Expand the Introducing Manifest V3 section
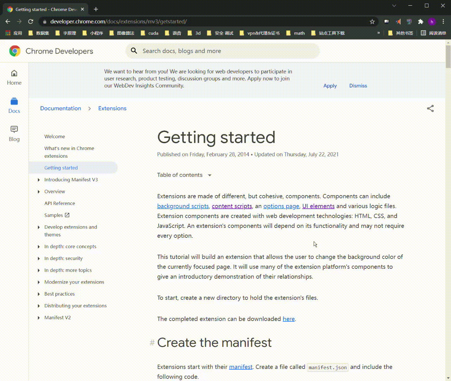Screen dimensions: 451x381 pos(39,180)
